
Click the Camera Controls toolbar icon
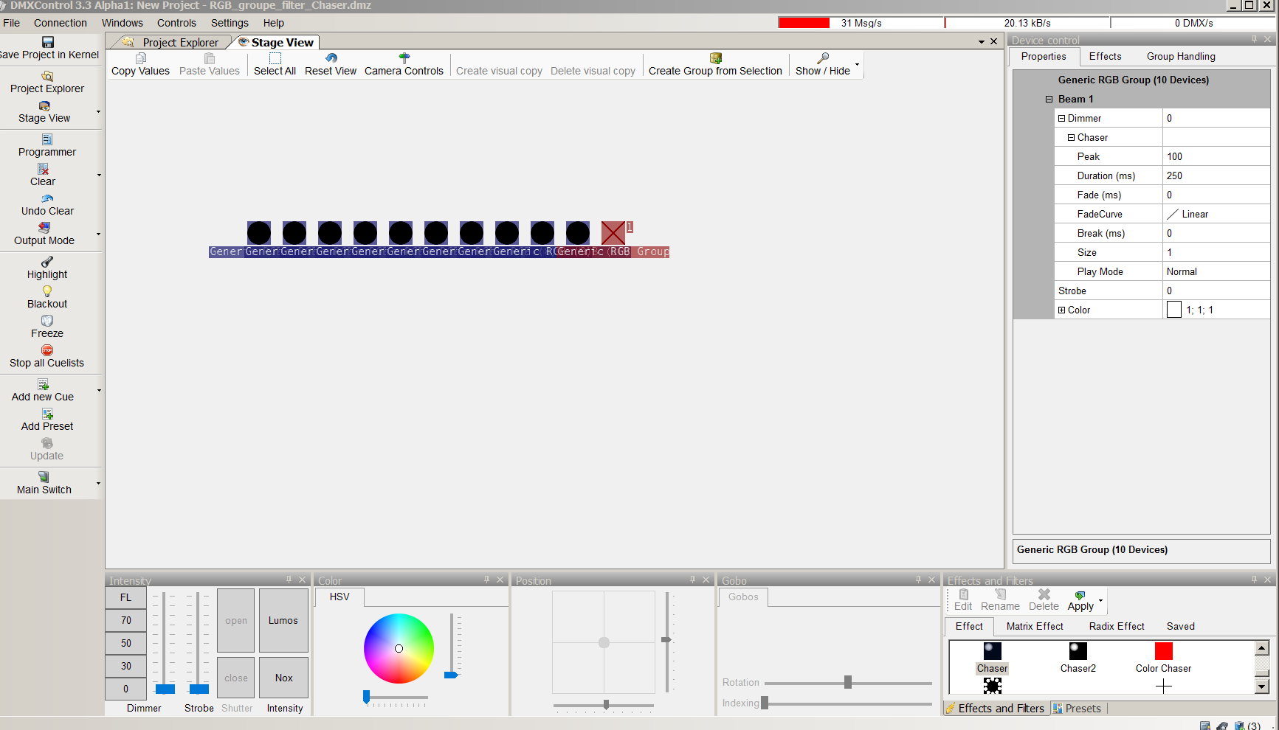click(x=404, y=58)
